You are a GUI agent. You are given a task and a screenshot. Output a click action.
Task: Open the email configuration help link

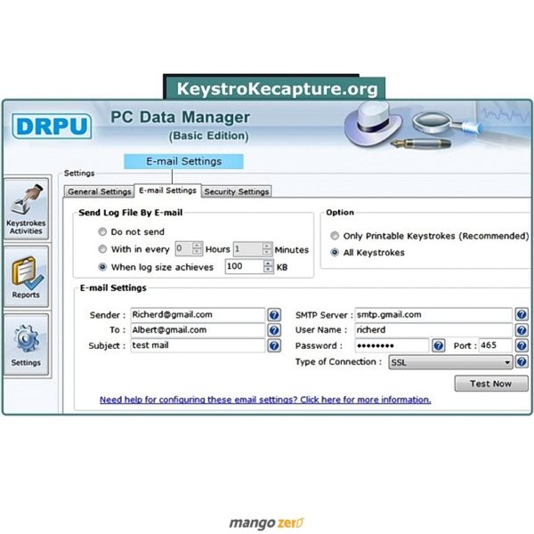265,400
